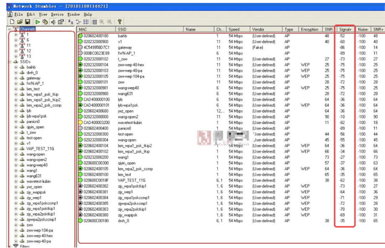
Task: Toggle the speaker sound icon in the toolbar
Action: (53, 22)
